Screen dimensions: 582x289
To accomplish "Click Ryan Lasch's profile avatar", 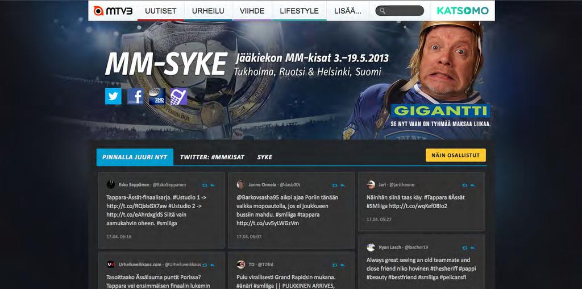I will (x=371, y=247).
